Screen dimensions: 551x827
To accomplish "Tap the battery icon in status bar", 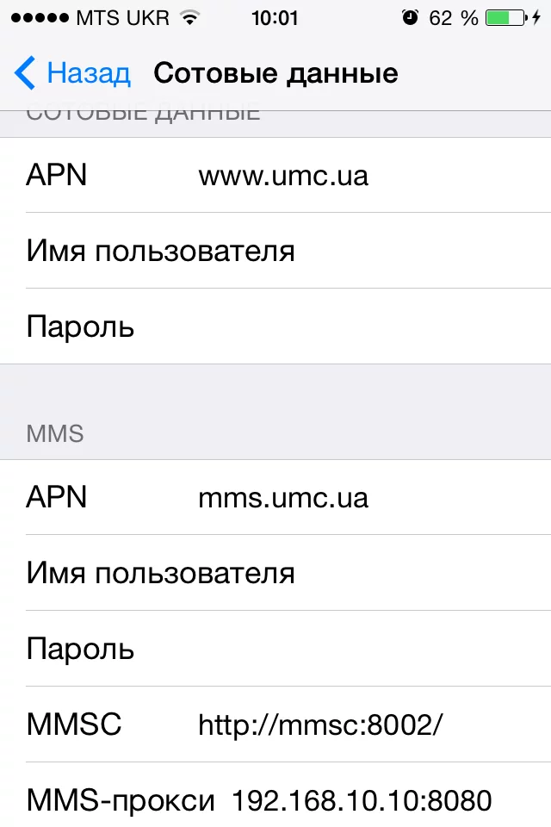I will [x=504, y=18].
